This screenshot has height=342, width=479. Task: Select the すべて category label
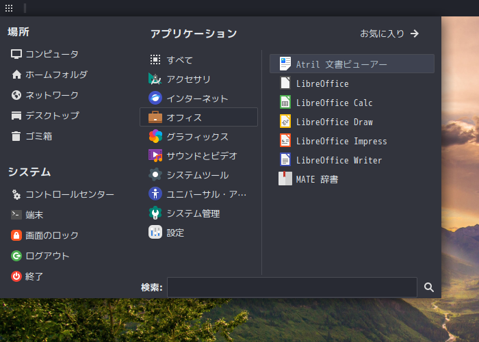[x=179, y=60]
